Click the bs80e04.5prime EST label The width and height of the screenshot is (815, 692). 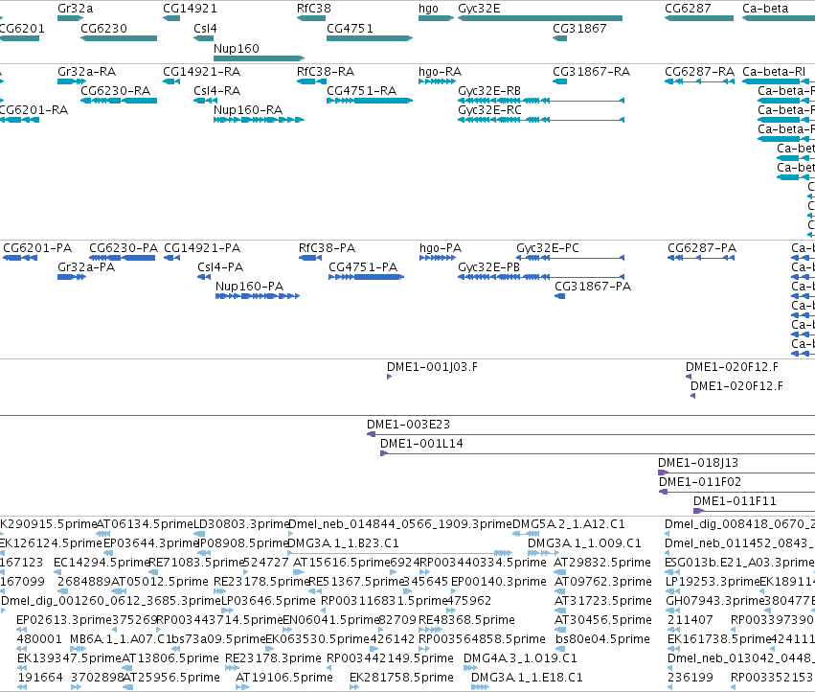click(603, 639)
